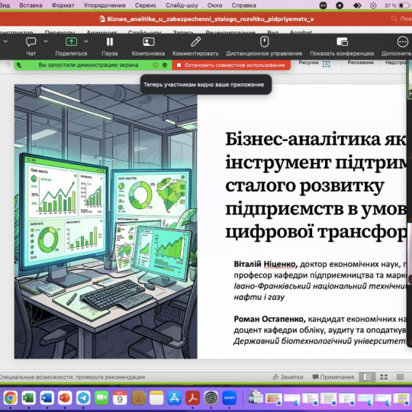Toggle the Примечания comments pane
This screenshot has width=412, height=412.
click(x=333, y=377)
